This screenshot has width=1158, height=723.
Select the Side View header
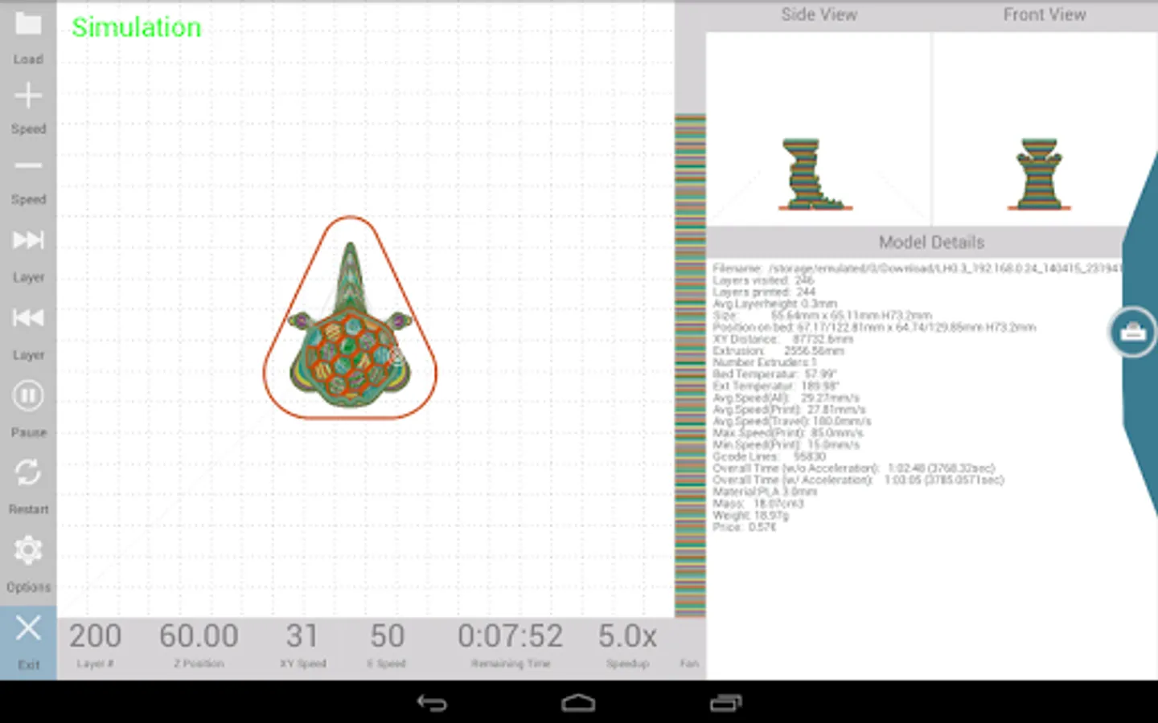[x=819, y=14]
